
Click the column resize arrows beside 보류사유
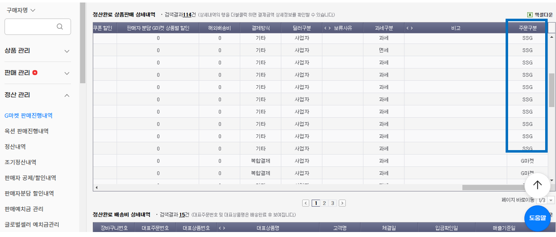point(327,28)
